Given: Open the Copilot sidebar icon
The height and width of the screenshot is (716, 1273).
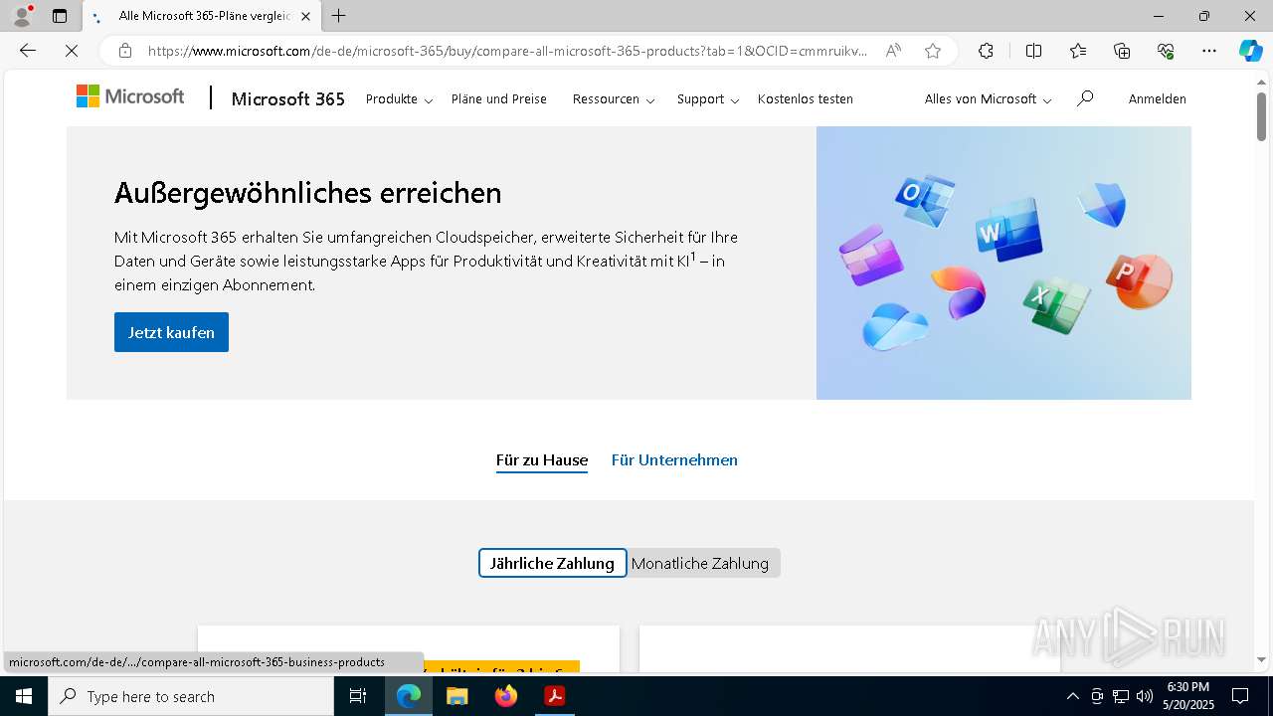Looking at the screenshot, I should pos(1250,51).
